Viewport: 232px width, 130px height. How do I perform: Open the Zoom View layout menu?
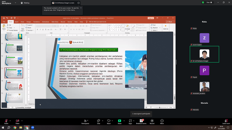coord(209,3)
